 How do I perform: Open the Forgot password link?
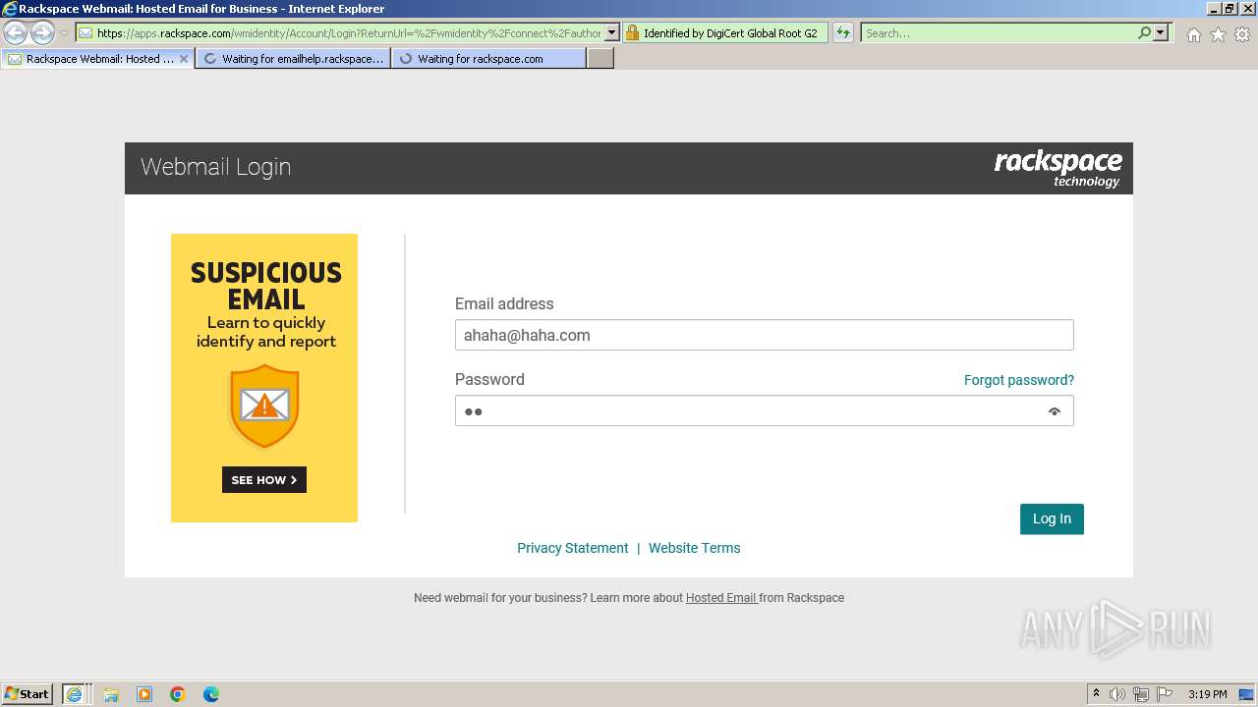[1018, 380]
